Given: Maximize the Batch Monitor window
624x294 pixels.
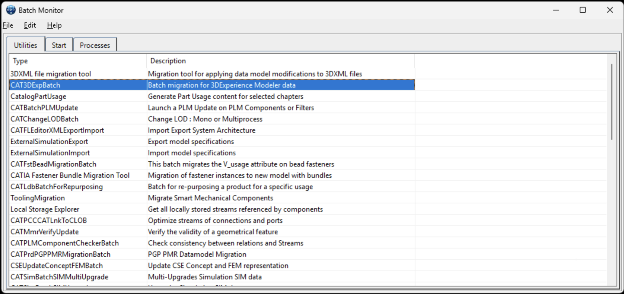Looking at the screenshot, I should [583, 10].
